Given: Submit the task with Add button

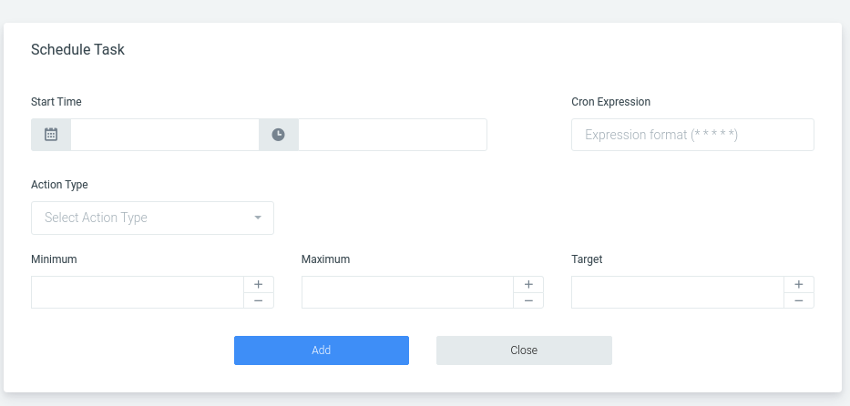Looking at the screenshot, I should [322, 350].
